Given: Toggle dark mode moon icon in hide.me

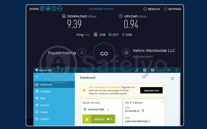Looking at the screenshot, I should tap(137, 70).
